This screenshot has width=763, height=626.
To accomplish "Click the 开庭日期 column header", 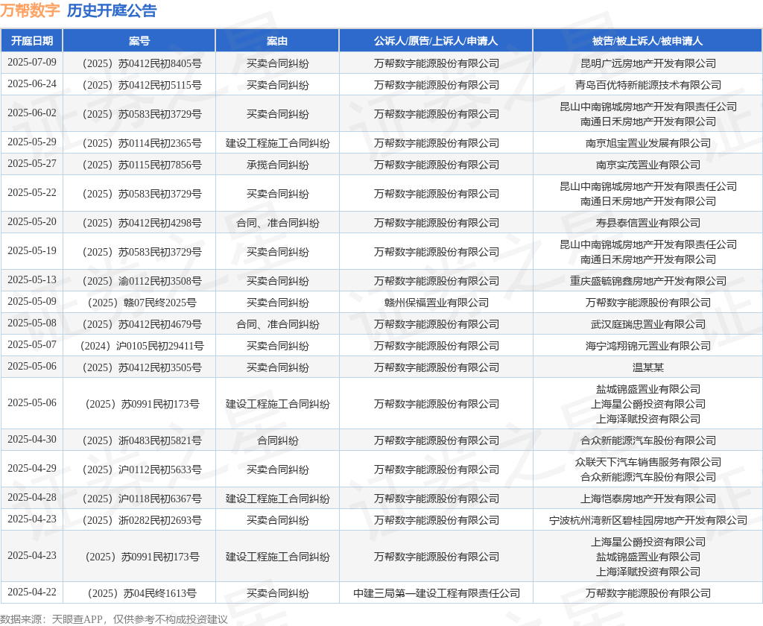I will coord(31,41).
